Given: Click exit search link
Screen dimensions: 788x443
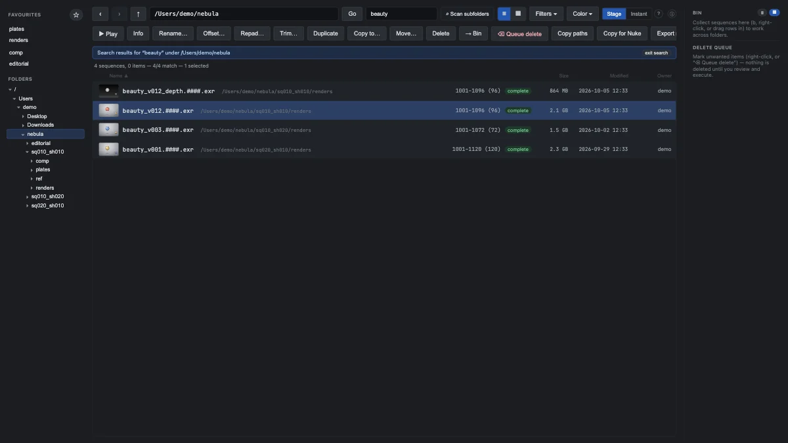Looking at the screenshot, I should (656, 53).
